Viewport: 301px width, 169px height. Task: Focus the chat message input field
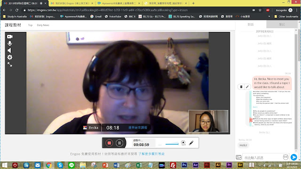point(262,158)
